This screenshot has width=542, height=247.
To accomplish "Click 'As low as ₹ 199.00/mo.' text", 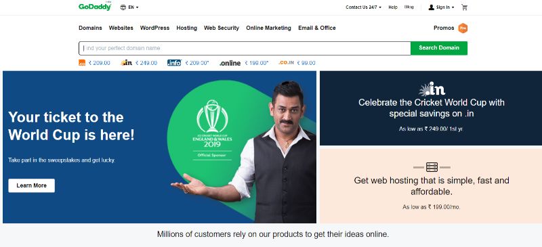I will pos(432,207).
